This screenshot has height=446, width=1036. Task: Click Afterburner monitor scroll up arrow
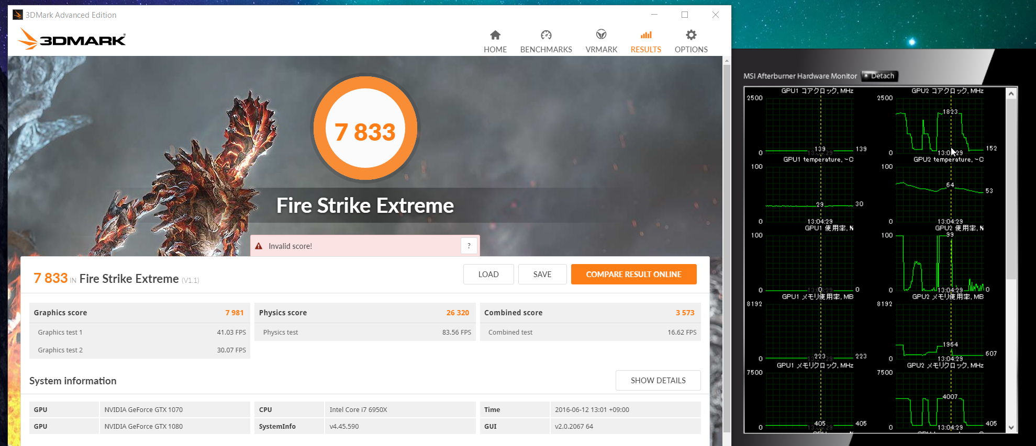point(1011,94)
